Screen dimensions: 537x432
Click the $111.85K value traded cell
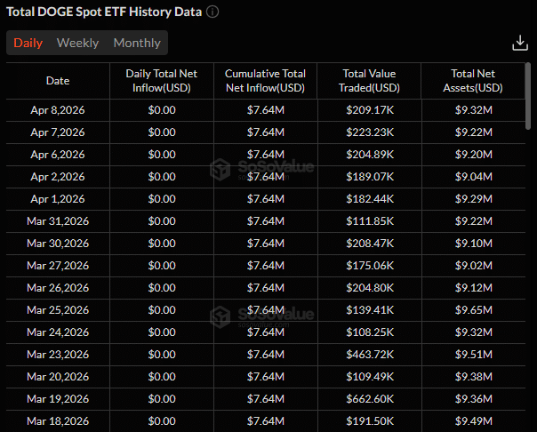[369, 221]
